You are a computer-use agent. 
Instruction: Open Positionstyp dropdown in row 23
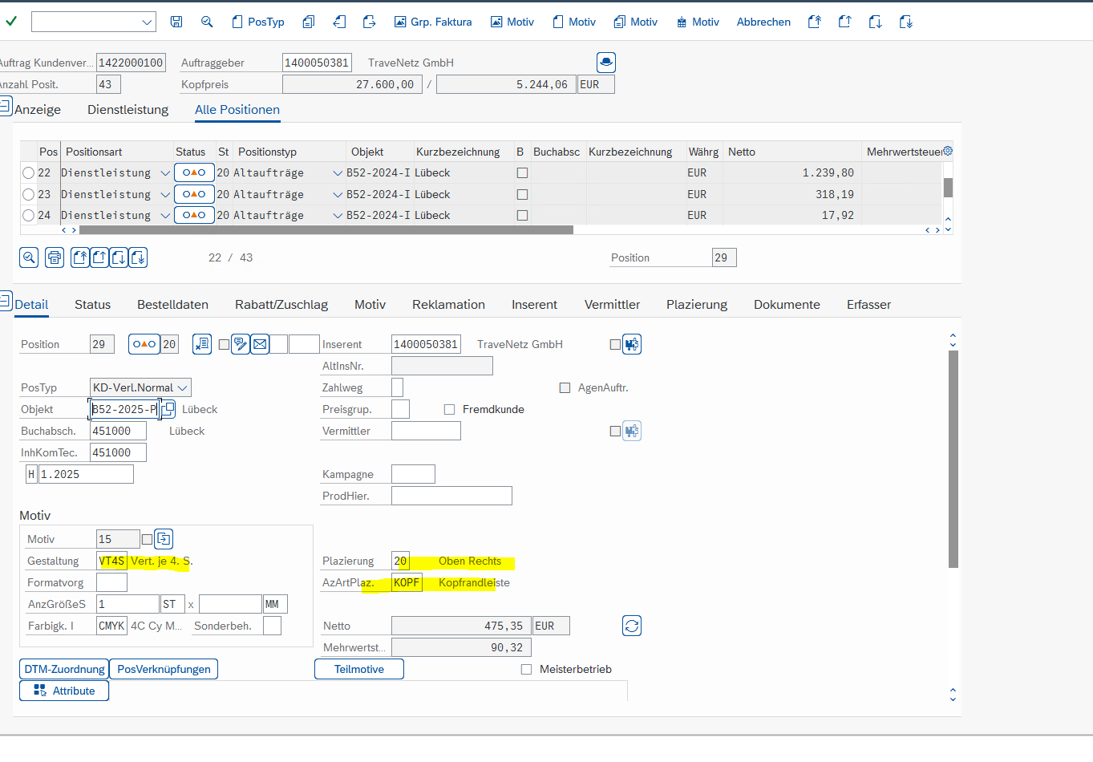[338, 194]
